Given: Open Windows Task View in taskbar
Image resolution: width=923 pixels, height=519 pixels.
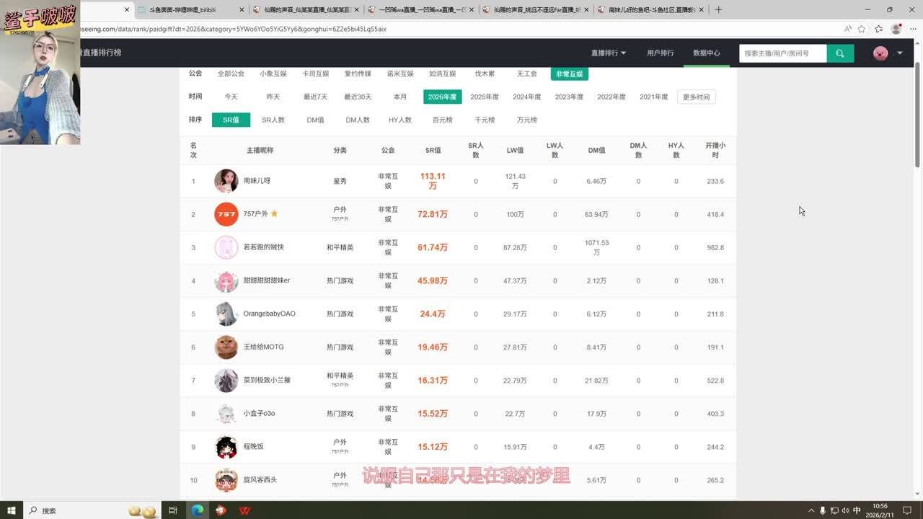Looking at the screenshot, I should coord(173,510).
